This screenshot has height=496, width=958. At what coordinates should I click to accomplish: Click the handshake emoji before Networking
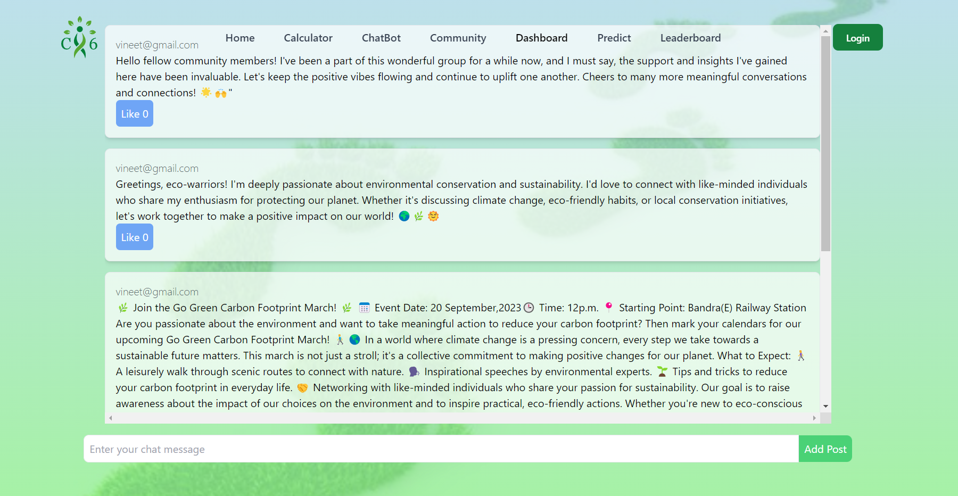(303, 387)
